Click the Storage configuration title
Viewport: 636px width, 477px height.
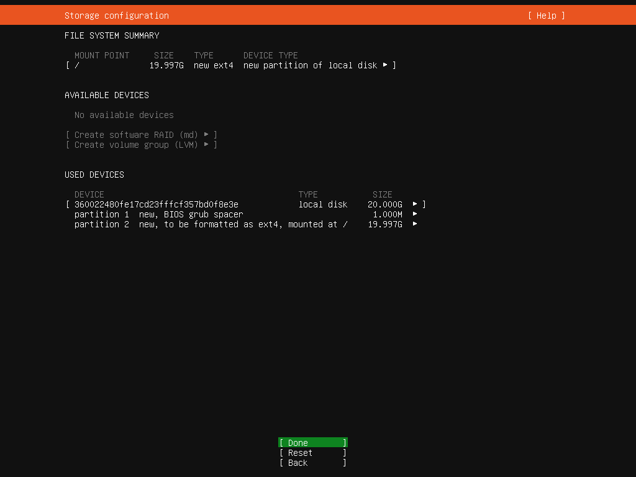117,16
